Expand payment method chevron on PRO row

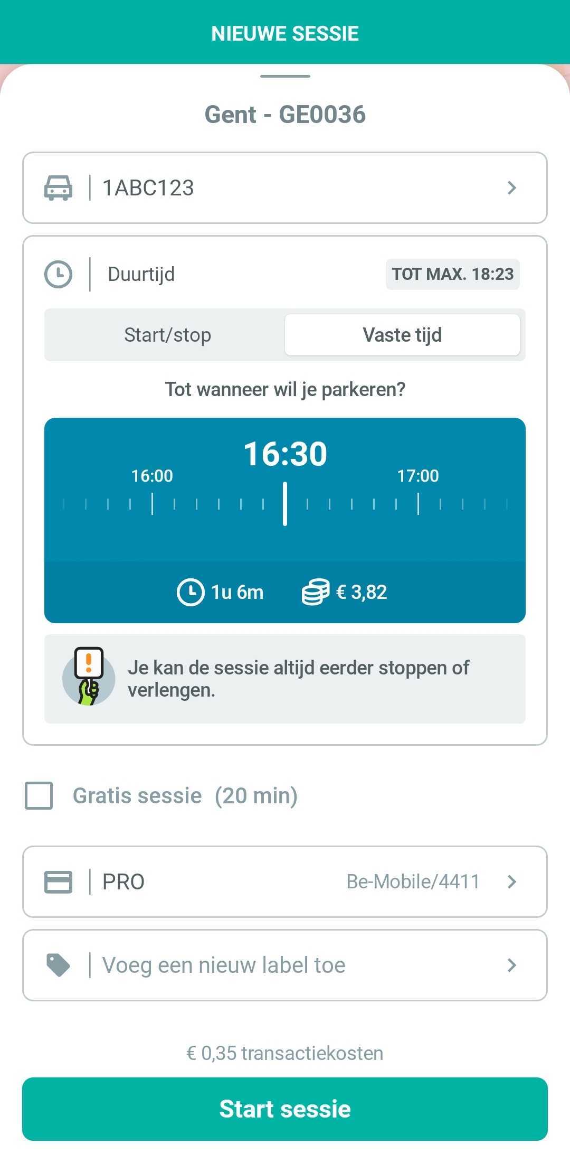[x=511, y=881]
